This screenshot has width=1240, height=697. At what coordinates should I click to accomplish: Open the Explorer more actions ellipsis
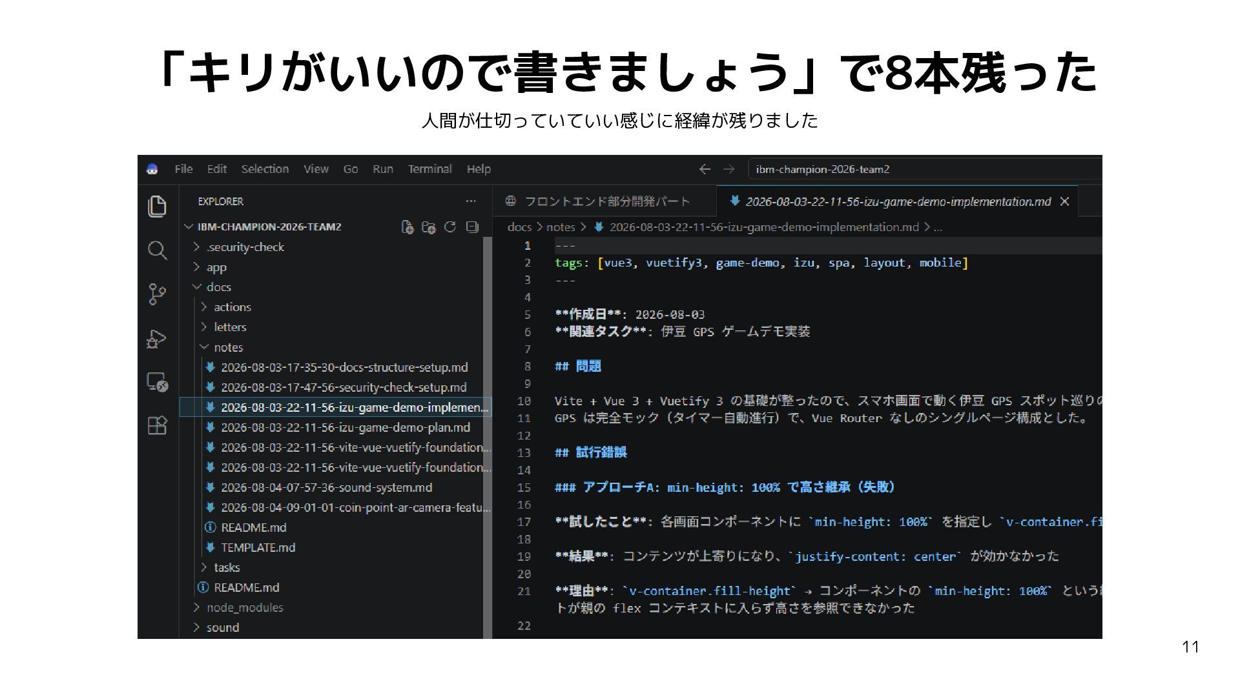coord(471,201)
